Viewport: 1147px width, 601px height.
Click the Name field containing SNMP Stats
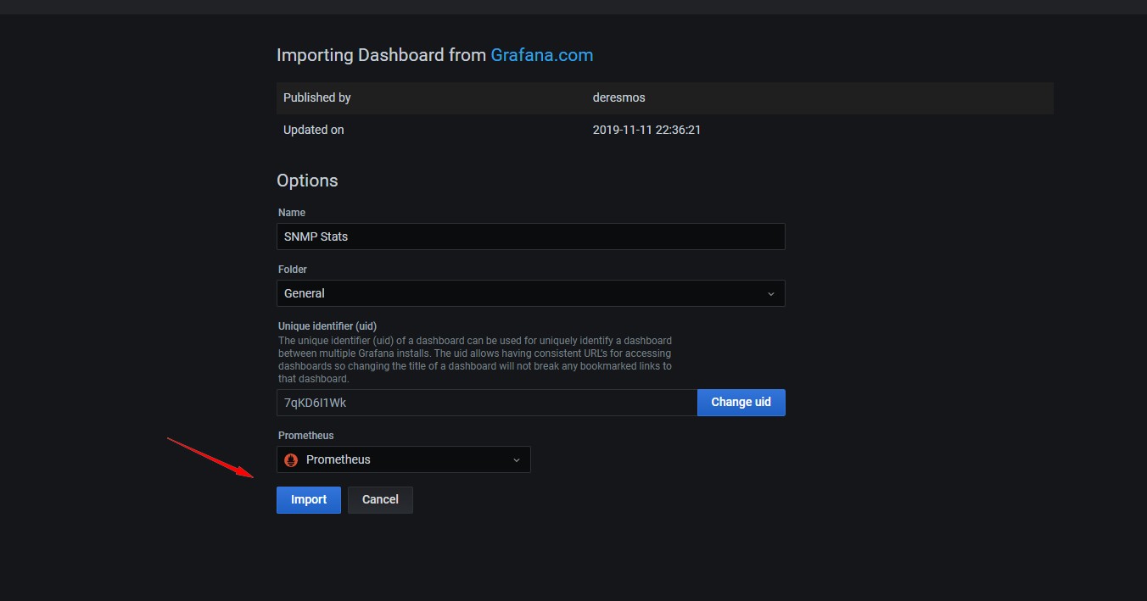click(x=530, y=237)
